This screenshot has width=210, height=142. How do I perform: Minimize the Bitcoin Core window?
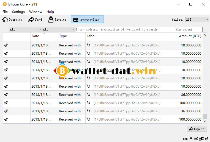178,4
